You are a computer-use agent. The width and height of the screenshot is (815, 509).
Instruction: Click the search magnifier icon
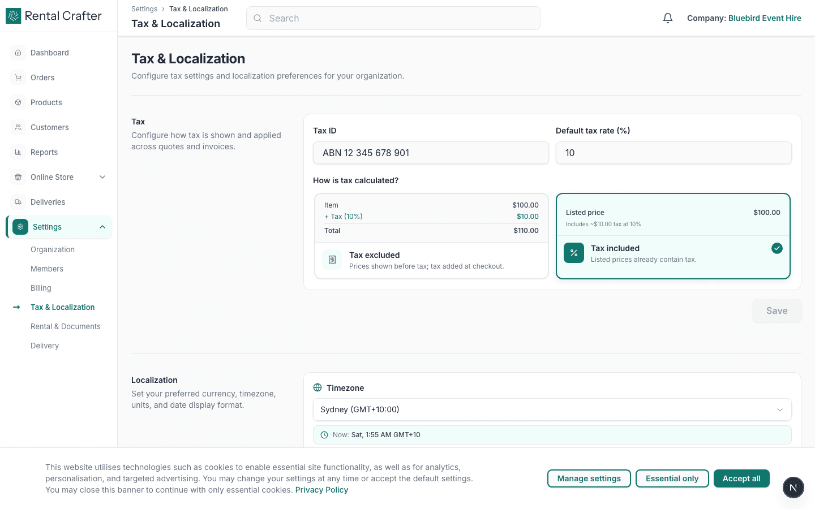[x=258, y=18]
